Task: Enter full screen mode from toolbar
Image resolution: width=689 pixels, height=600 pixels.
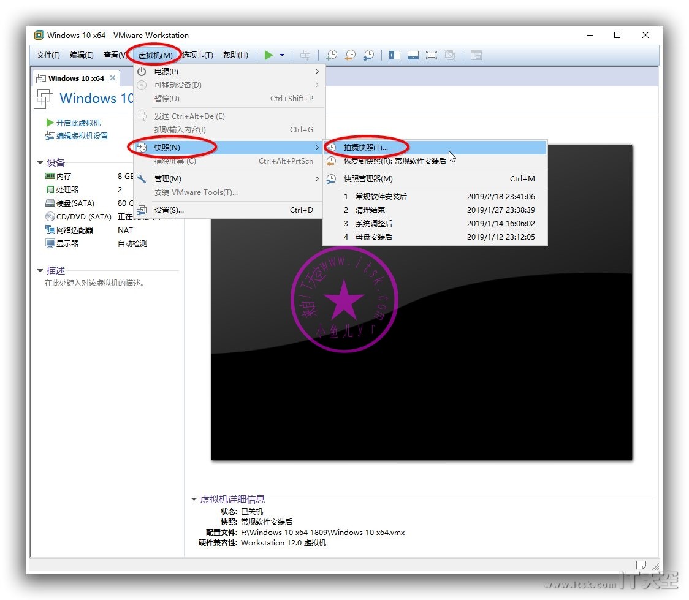Action: click(x=432, y=55)
